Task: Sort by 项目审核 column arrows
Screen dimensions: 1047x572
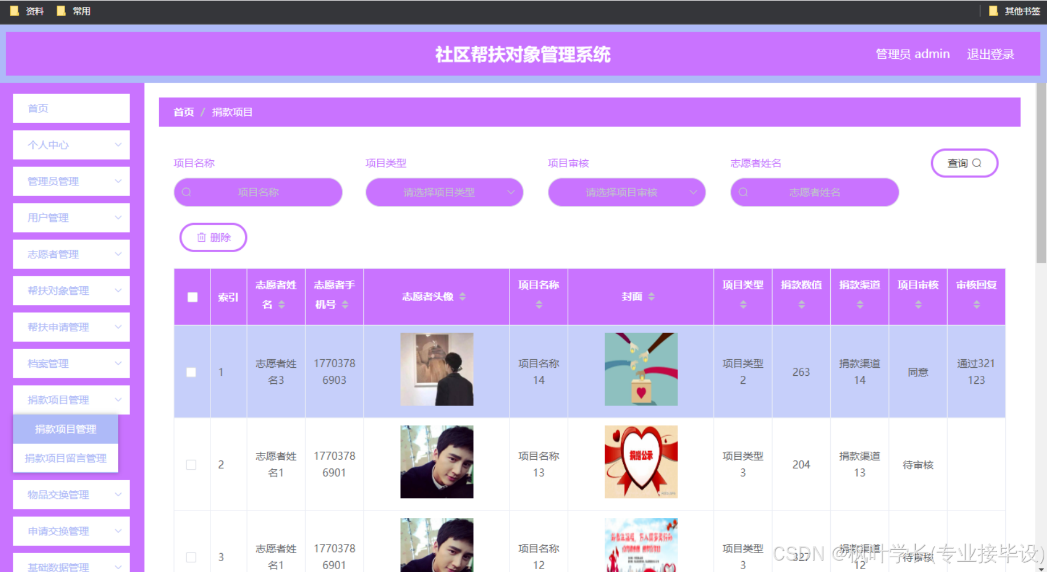Action: pyautogui.click(x=918, y=305)
